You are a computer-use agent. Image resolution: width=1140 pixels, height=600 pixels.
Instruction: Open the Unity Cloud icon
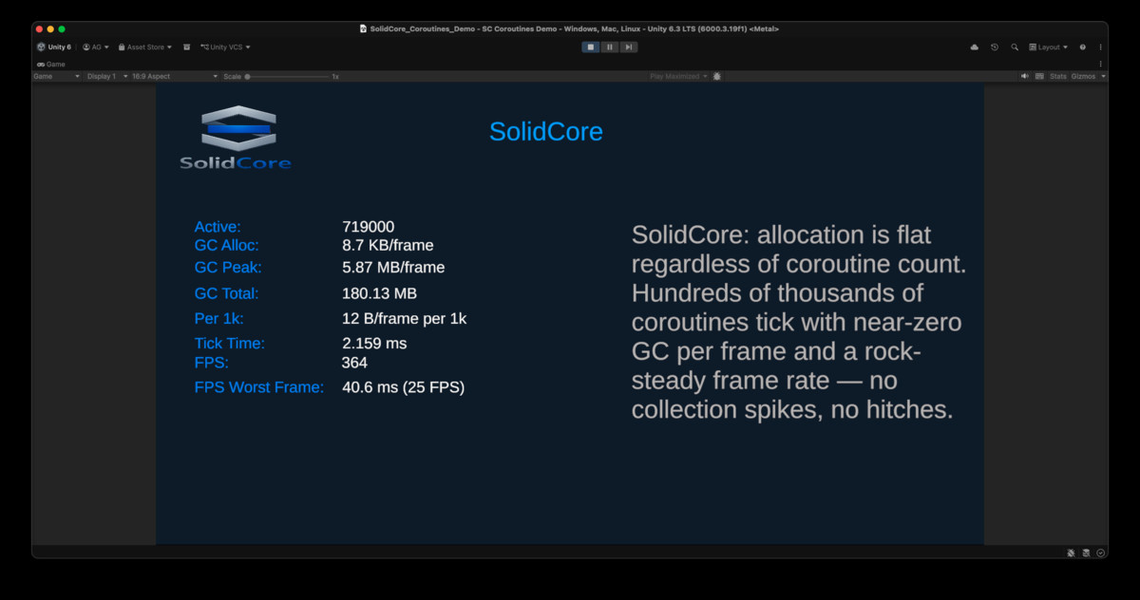pos(974,47)
